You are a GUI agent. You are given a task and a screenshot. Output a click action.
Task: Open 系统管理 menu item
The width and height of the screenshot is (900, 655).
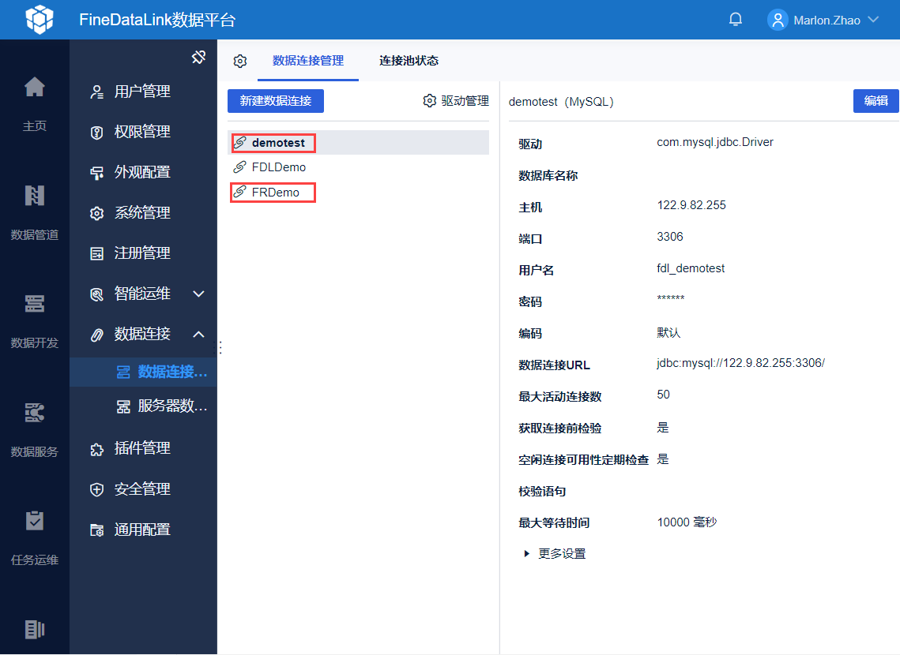tap(142, 212)
